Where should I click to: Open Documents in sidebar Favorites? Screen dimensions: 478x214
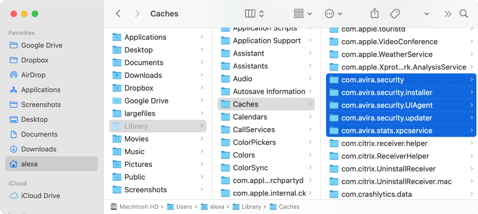click(x=51, y=135)
